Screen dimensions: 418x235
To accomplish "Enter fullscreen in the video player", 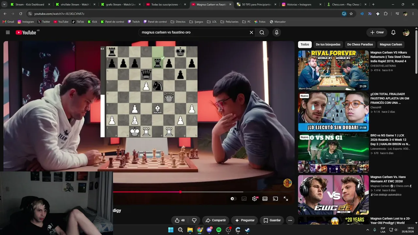I will [x=286, y=198].
